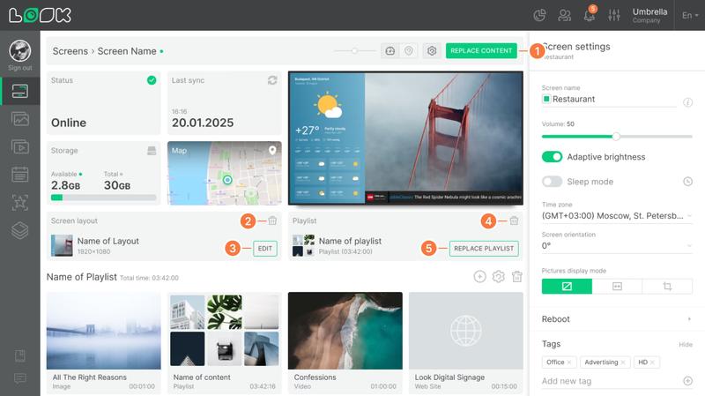Image resolution: width=705 pixels, height=396 pixels.
Task: Click the Name of Layout thumbnail
Action: [62, 246]
